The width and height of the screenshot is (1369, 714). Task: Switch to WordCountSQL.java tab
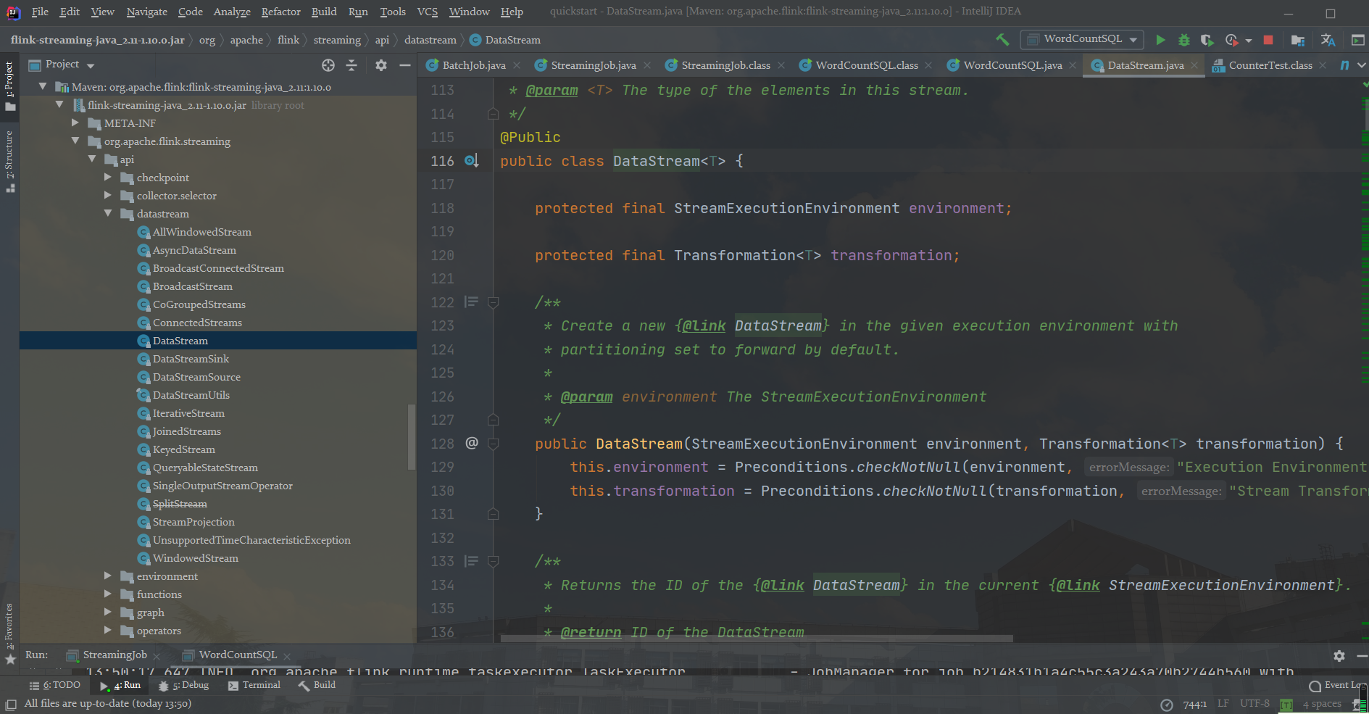pos(1012,65)
